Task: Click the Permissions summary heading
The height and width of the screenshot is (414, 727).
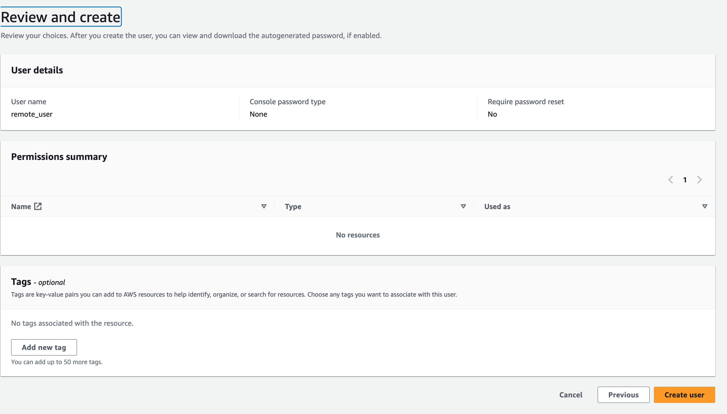Action: click(59, 157)
